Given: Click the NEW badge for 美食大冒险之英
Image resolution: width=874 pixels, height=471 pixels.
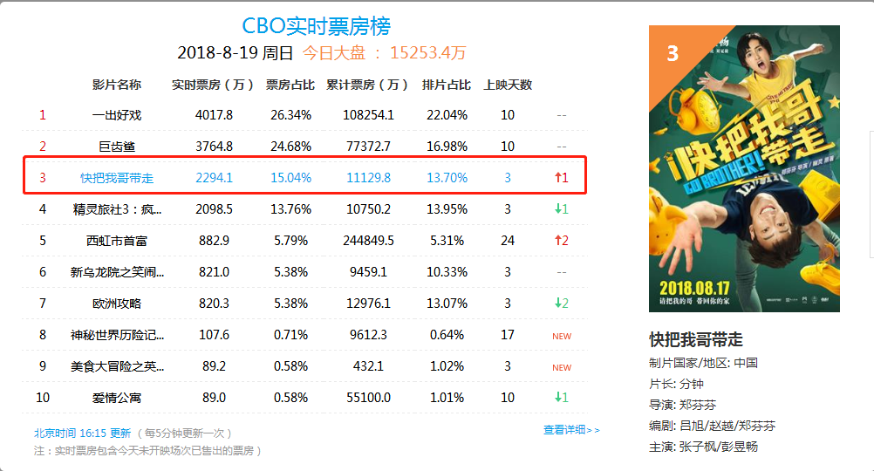Looking at the screenshot, I should (562, 367).
